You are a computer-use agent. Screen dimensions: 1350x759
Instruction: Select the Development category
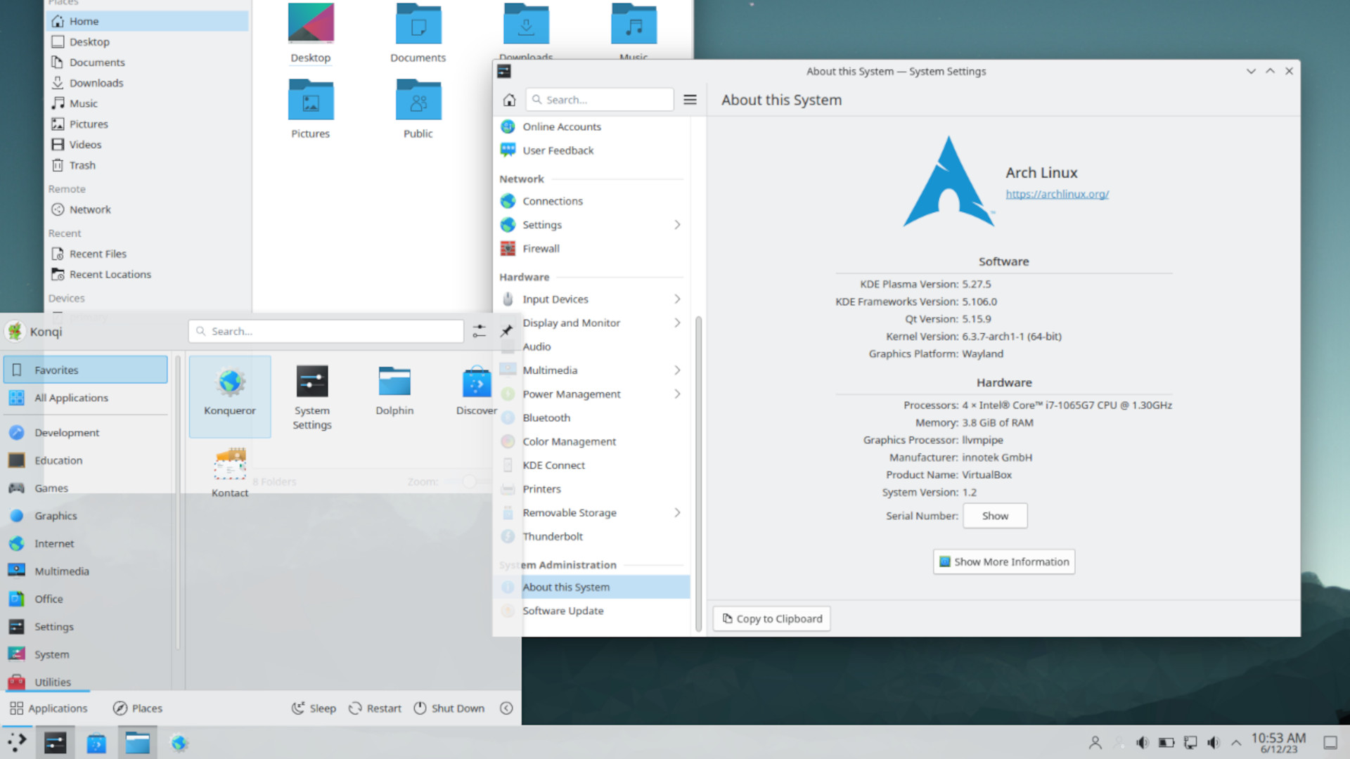pyautogui.click(x=86, y=433)
